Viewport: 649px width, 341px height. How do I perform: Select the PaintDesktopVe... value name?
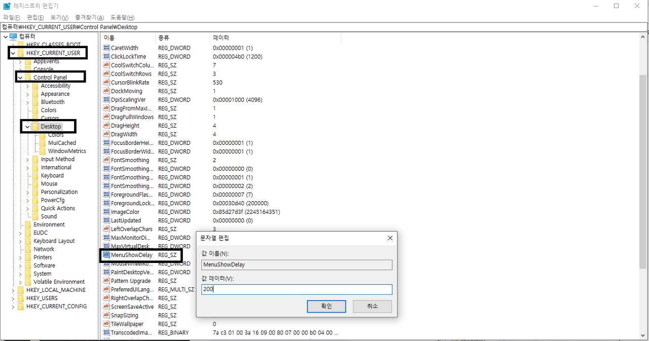[131, 272]
